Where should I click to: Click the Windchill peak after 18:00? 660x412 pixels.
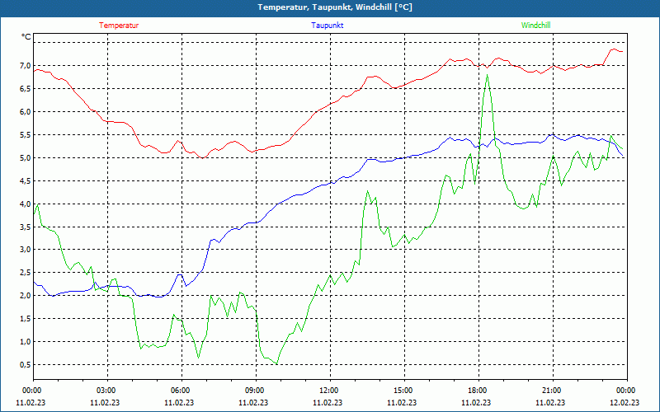pos(487,75)
